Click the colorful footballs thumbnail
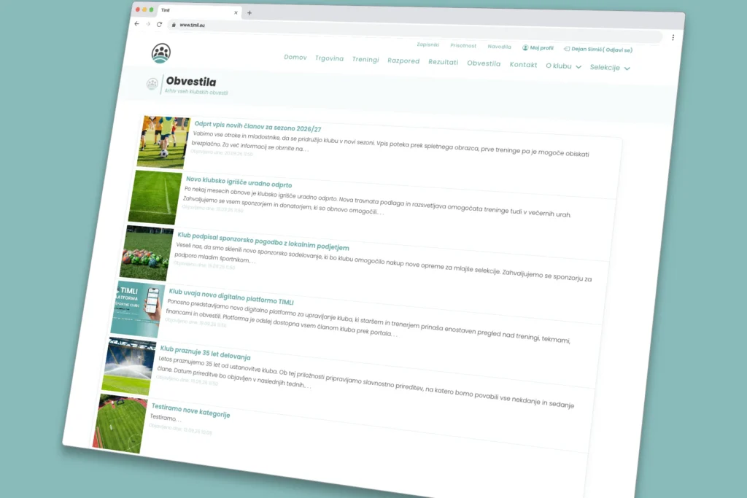 pyautogui.click(x=146, y=253)
